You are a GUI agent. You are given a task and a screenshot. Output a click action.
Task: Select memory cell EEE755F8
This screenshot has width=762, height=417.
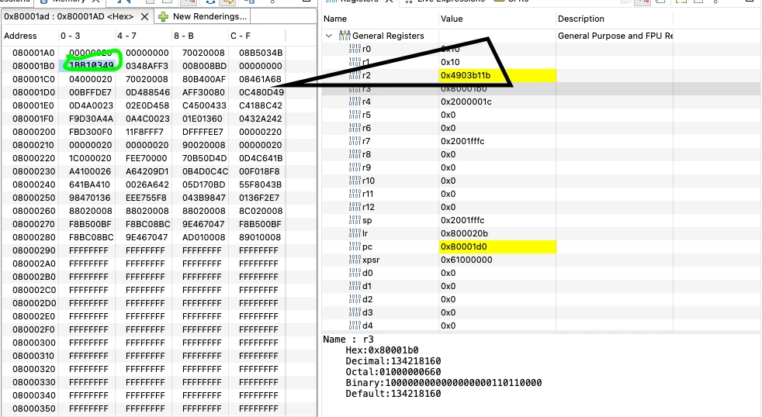pos(146,198)
